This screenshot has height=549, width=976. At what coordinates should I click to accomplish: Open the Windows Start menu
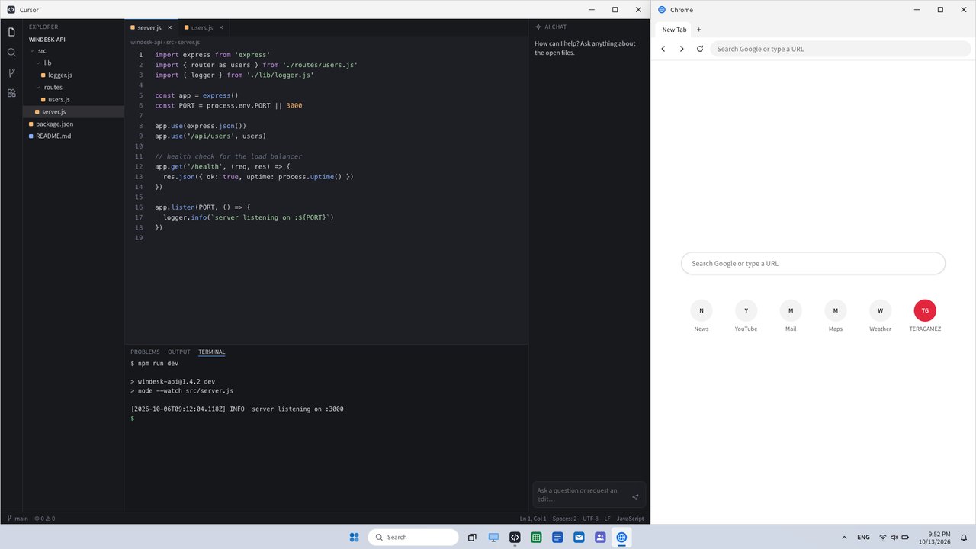[354, 538]
